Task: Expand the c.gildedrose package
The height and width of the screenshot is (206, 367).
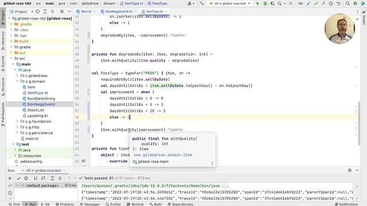Action: pos(17,76)
